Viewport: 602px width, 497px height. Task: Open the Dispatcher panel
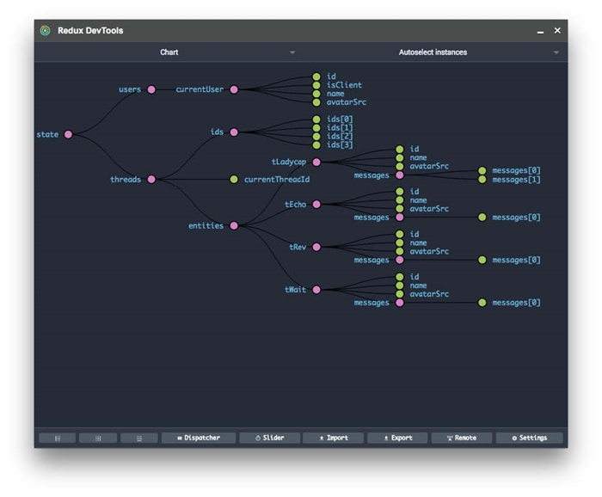pyautogui.click(x=198, y=438)
